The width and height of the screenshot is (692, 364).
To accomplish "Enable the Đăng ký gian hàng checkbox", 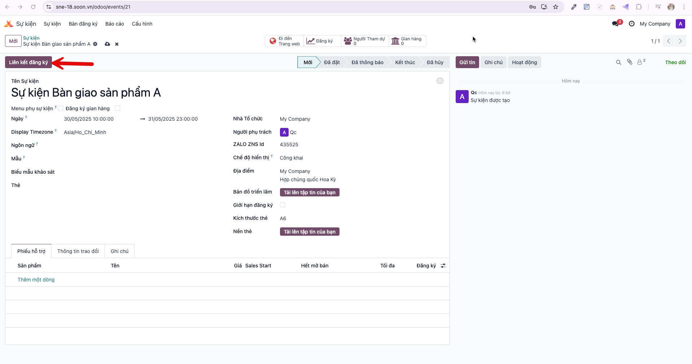I will (x=118, y=108).
